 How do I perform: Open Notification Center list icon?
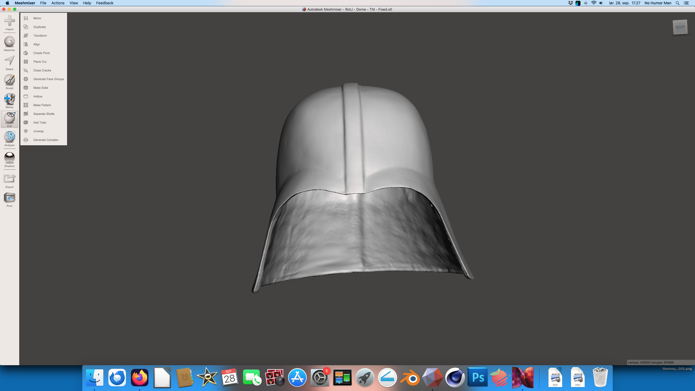point(686,3)
